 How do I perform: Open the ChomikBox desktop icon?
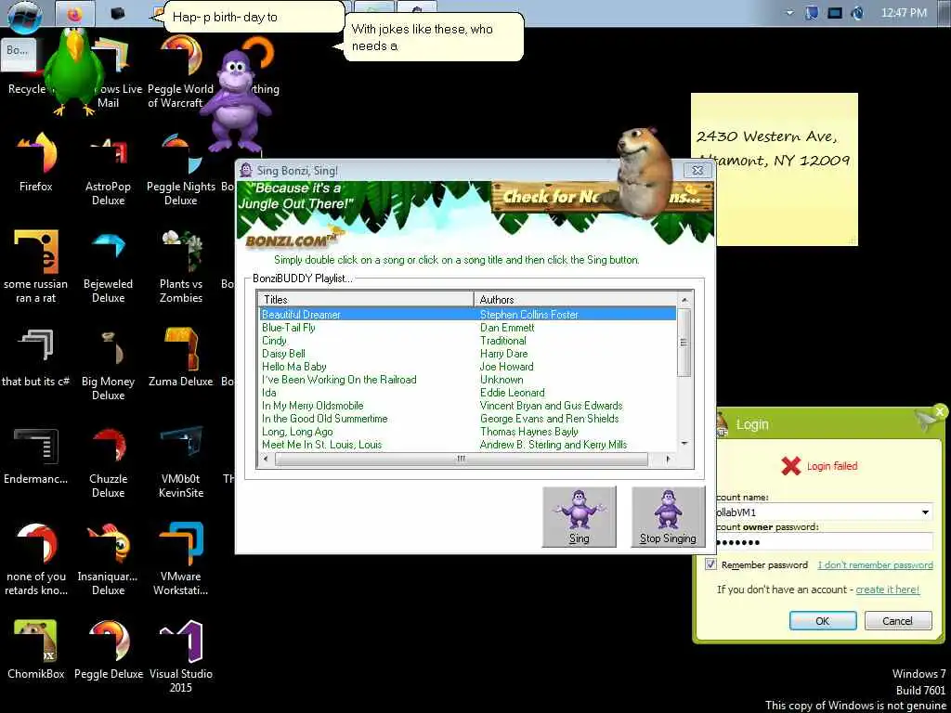click(36, 649)
